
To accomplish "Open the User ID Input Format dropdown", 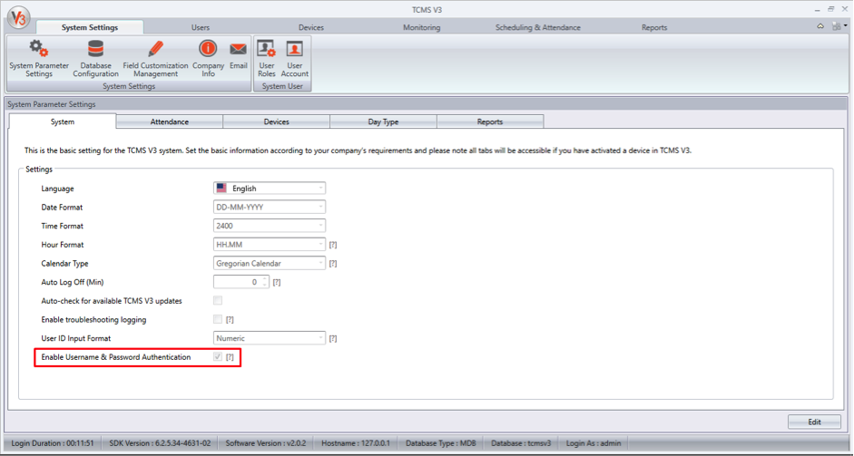I will pyautogui.click(x=270, y=338).
